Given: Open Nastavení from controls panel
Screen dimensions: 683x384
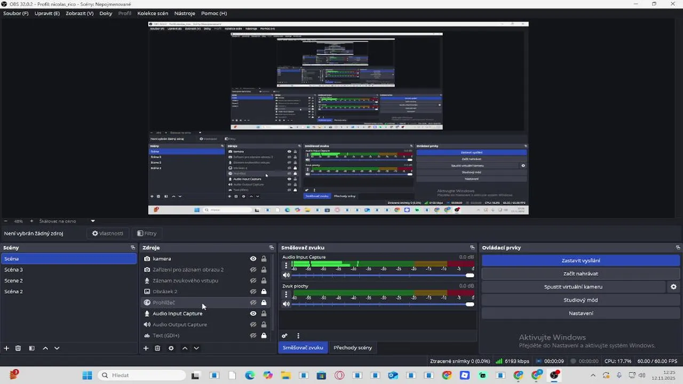Looking at the screenshot, I should (x=581, y=314).
